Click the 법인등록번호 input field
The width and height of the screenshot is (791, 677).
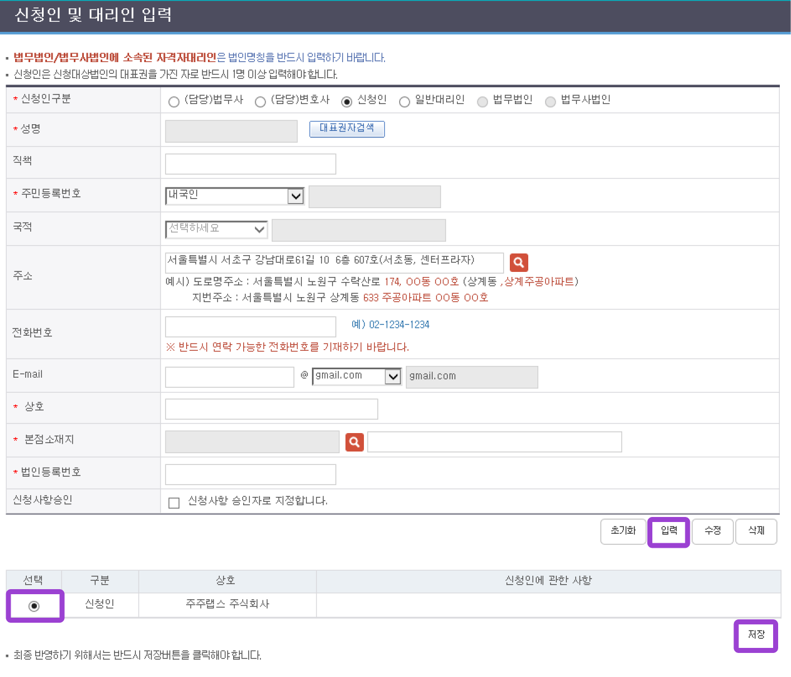point(250,474)
